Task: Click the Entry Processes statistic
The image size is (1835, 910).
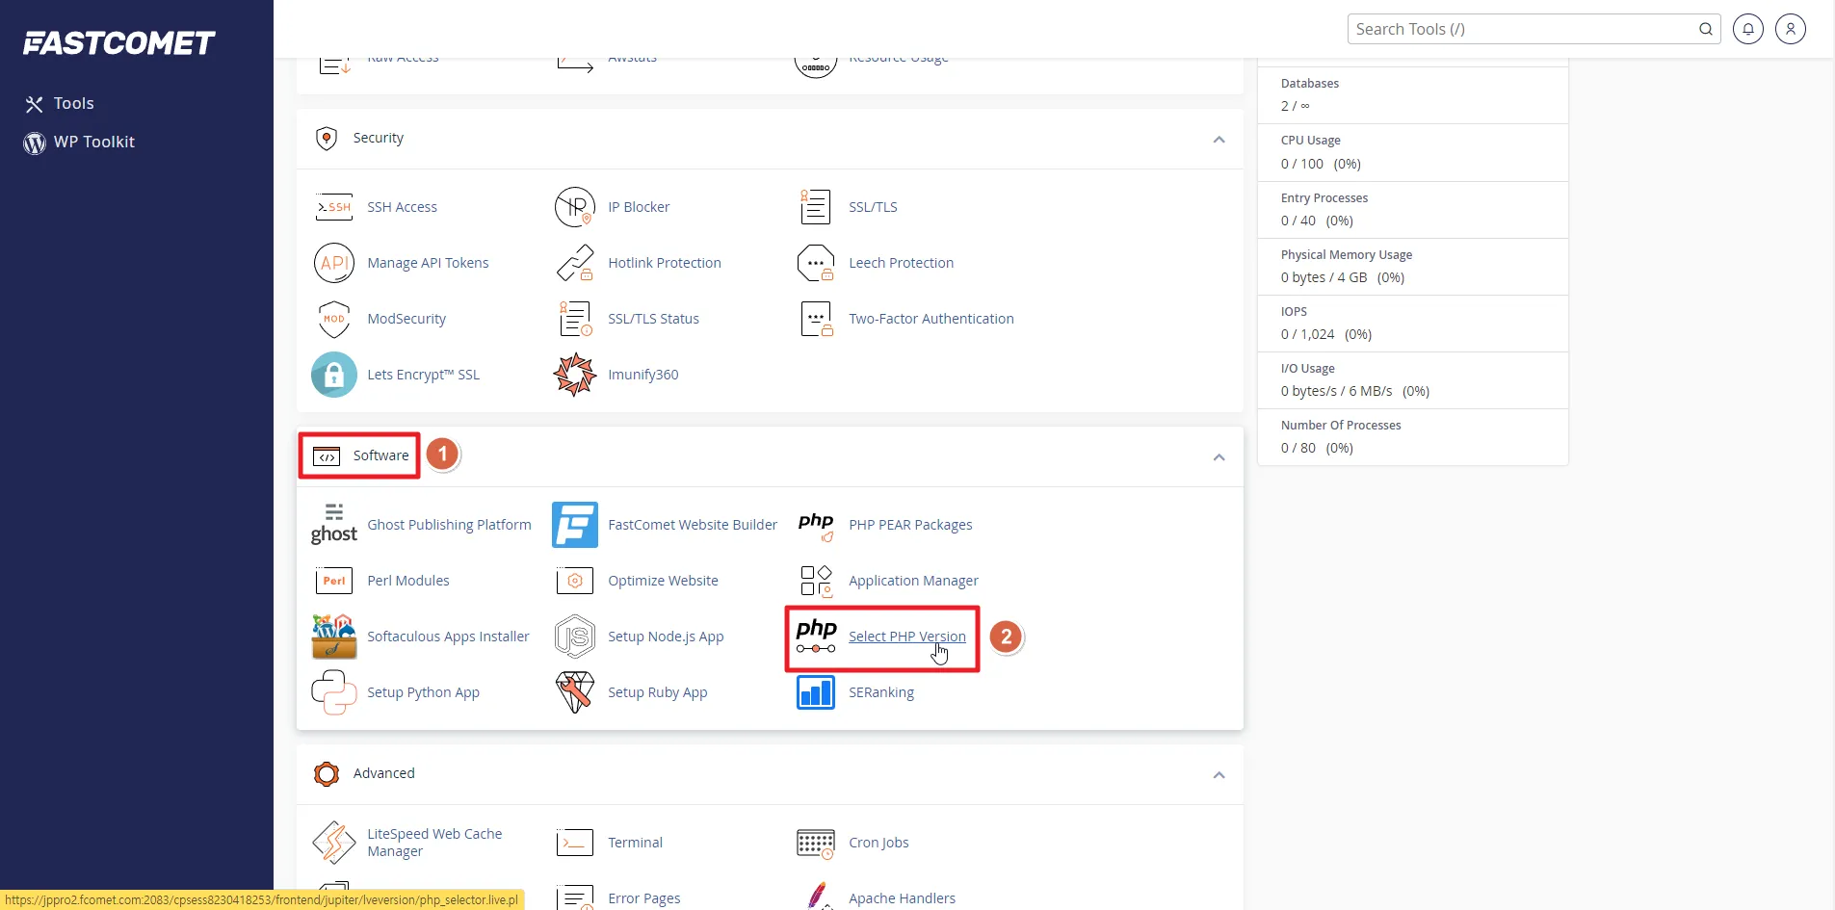Action: (x=1413, y=209)
